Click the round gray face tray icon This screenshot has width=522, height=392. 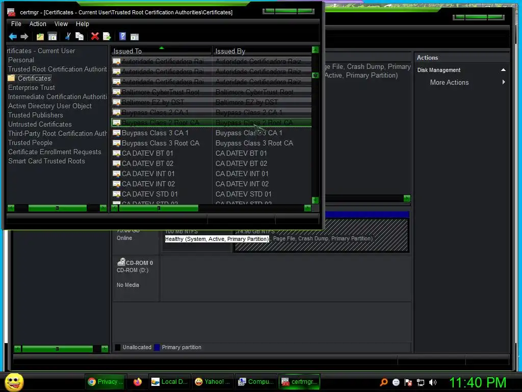tap(396, 382)
